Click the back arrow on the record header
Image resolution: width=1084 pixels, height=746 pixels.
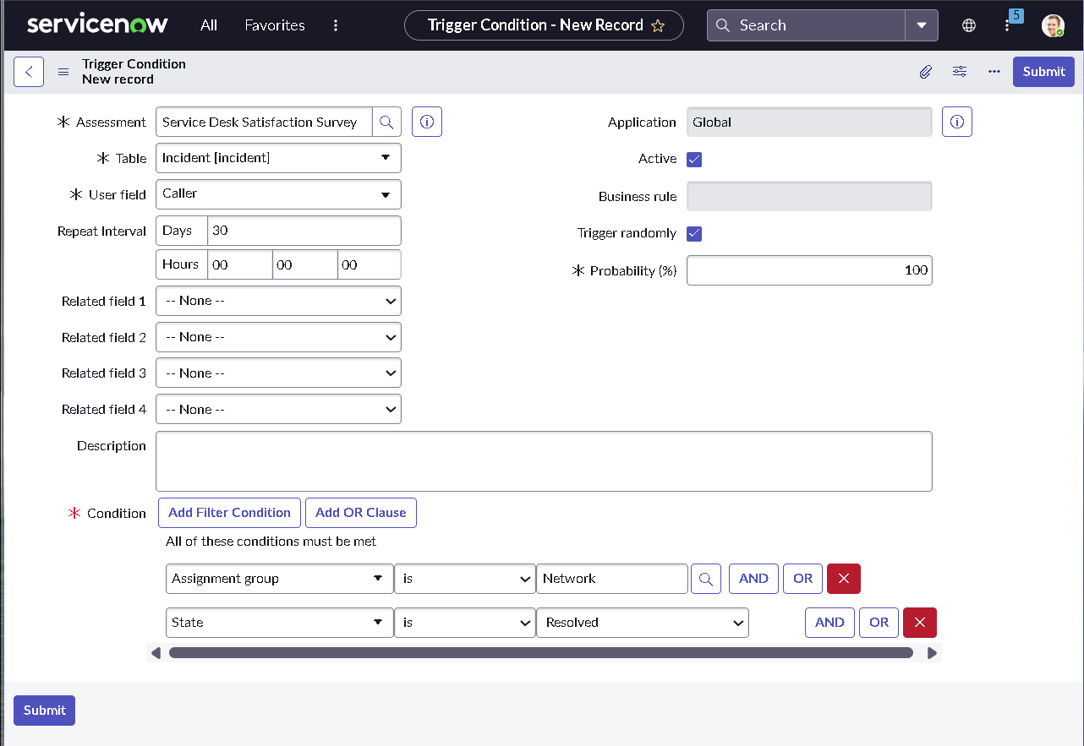coord(29,72)
